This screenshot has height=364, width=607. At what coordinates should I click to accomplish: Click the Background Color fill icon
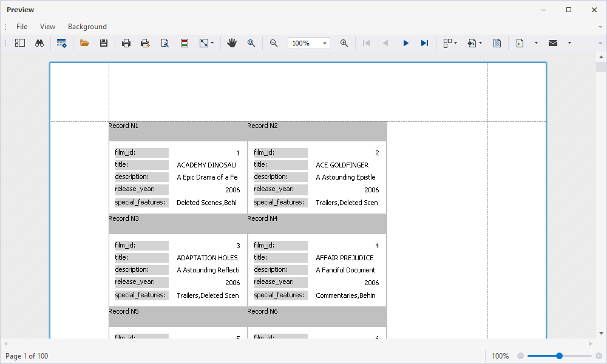point(472,43)
